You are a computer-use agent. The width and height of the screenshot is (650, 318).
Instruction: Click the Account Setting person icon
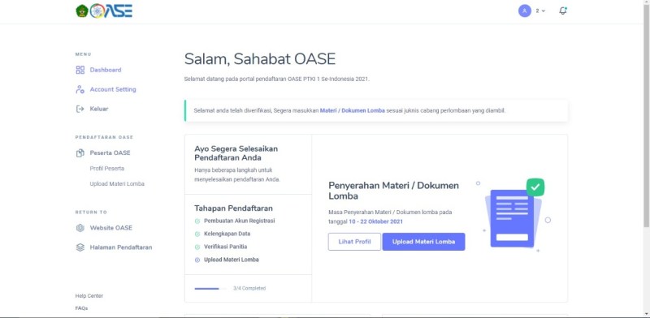(80, 89)
